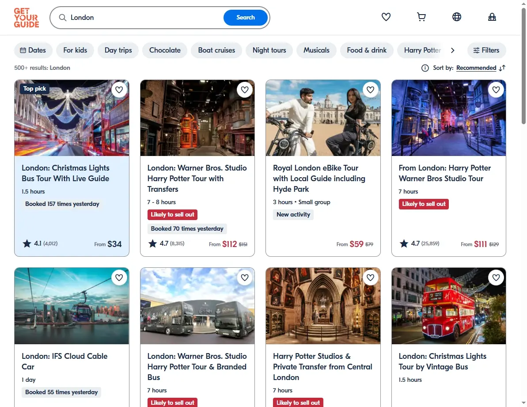Click the 'From $34' price text
The image size is (527, 407).
(108, 244)
